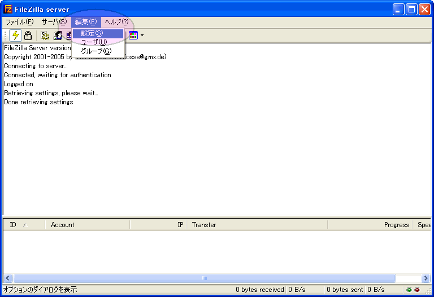The width and height of the screenshot is (434, 297).
Task: Expand the dropdown arrow beside grid icon
Action: pyautogui.click(x=142, y=36)
